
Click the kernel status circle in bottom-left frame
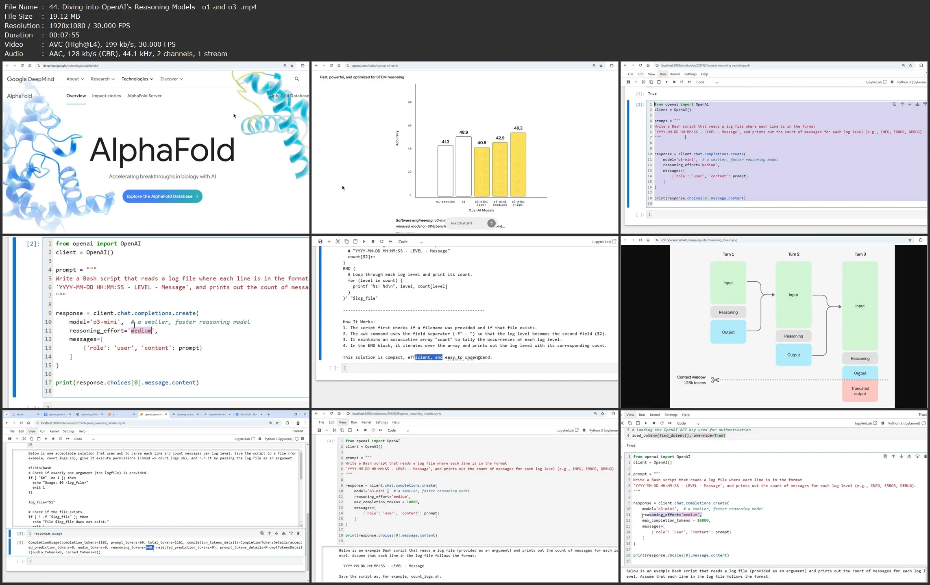pyautogui.click(x=296, y=439)
